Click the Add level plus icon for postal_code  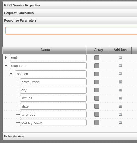pos(120,82)
